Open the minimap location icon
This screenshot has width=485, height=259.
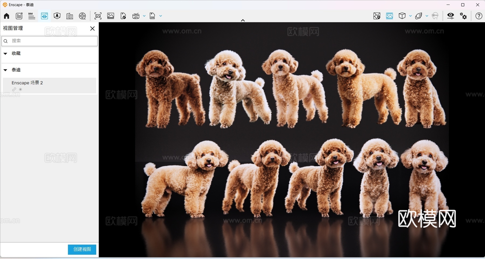click(x=377, y=16)
